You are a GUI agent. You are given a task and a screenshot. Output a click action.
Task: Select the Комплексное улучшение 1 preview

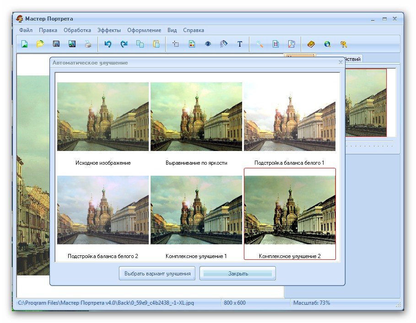(x=196, y=210)
